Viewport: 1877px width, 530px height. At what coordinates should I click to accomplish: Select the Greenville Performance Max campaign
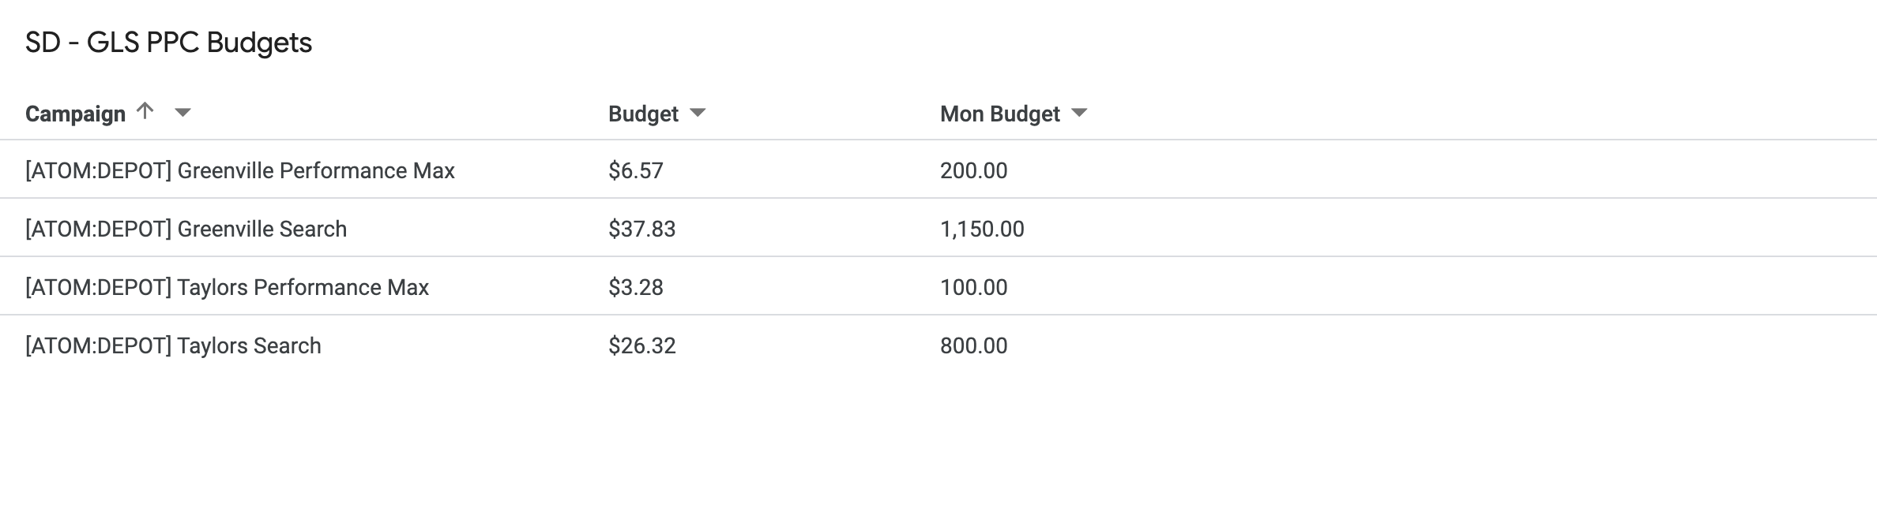click(239, 170)
